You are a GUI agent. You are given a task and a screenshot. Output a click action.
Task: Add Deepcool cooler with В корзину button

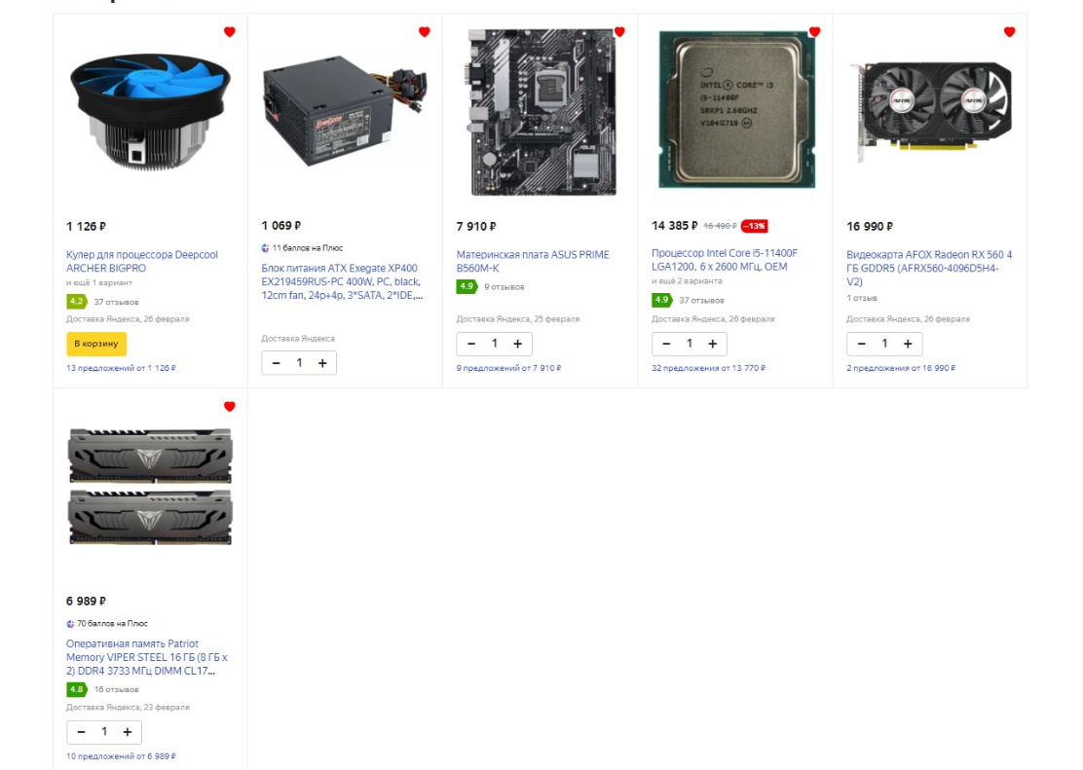[96, 344]
